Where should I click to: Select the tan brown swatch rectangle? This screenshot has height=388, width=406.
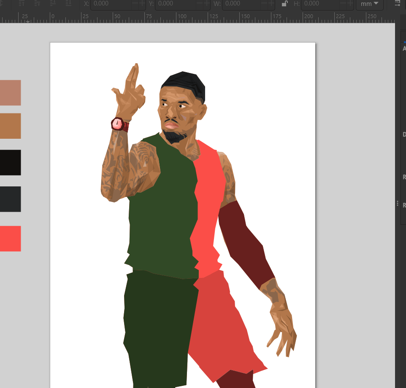tap(10, 126)
